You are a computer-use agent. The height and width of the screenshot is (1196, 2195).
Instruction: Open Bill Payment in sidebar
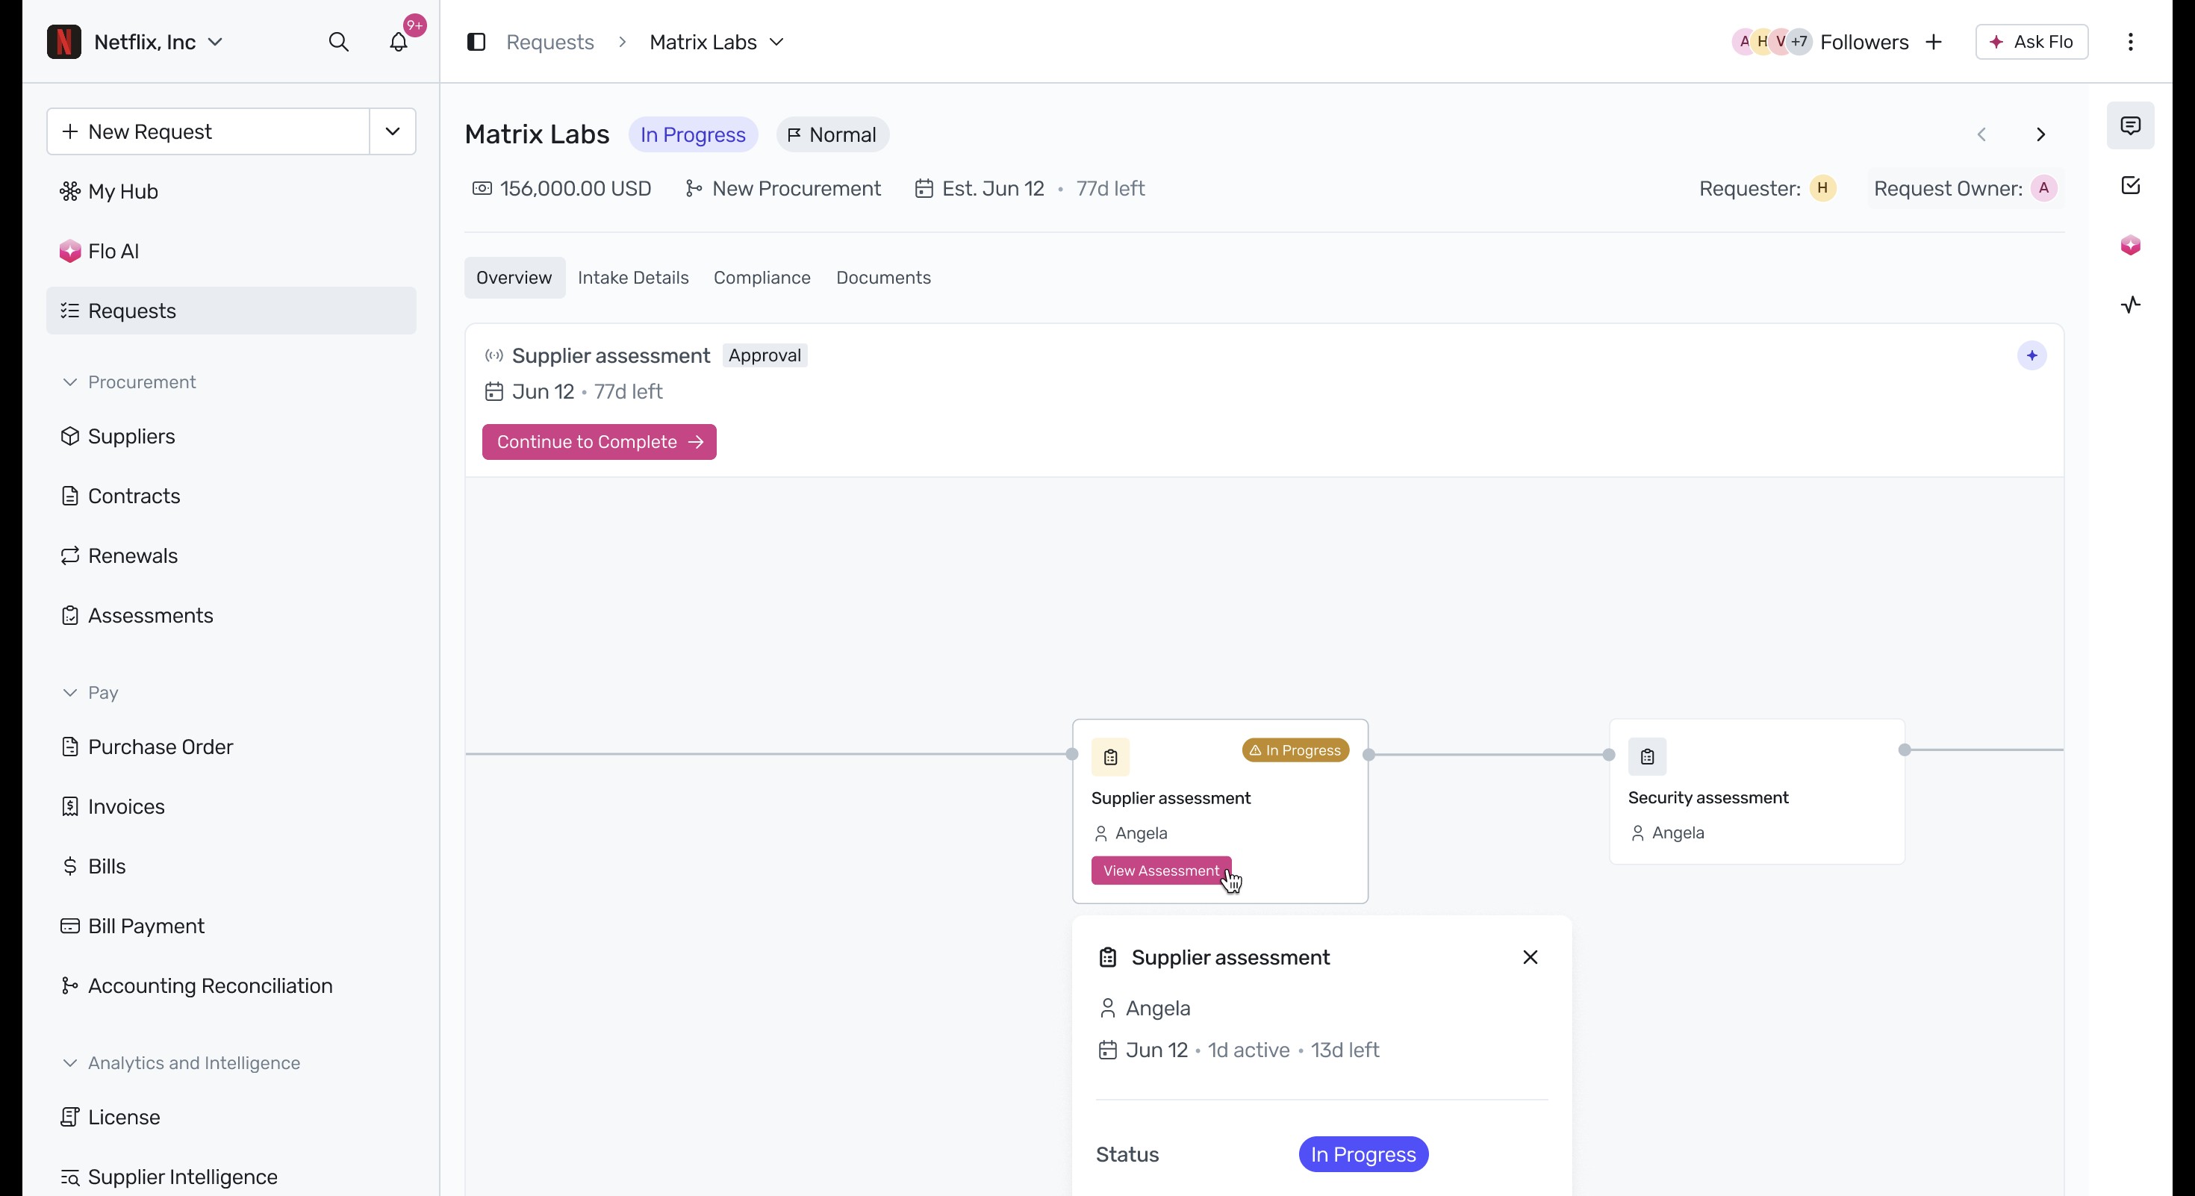[231, 926]
